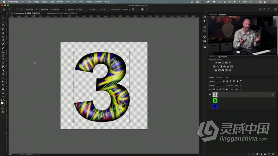Select the Crop tool
Screen dimensions: 278x156
(3, 33)
